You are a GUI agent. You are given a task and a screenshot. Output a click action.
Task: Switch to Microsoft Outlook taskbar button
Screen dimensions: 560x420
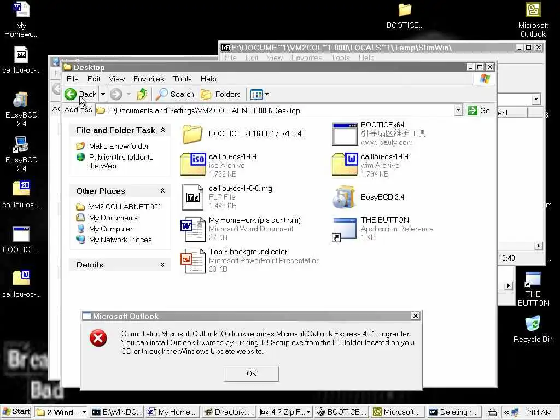(398, 412)
